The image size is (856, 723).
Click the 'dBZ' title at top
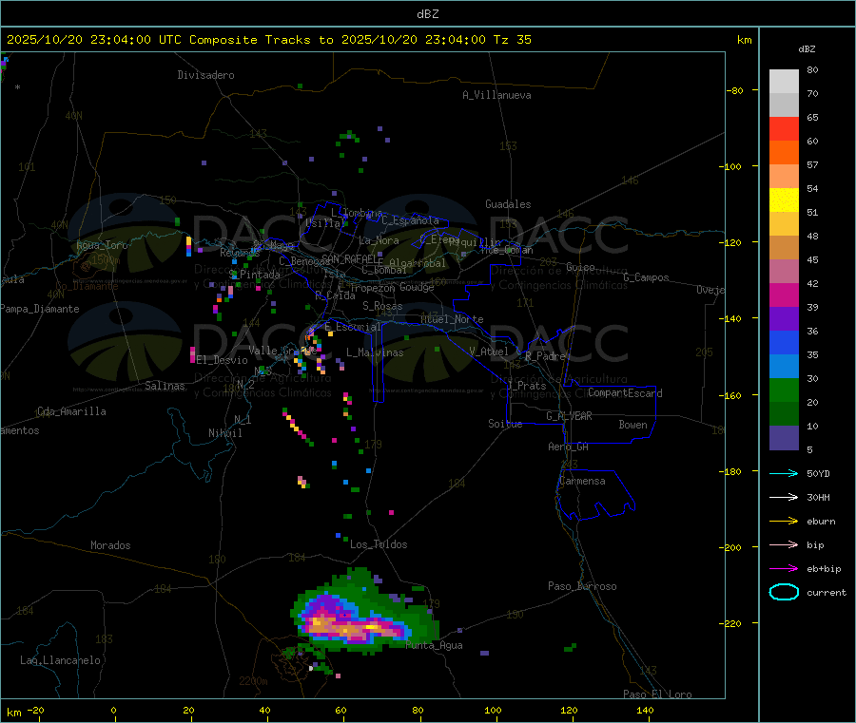click(427, 14)
